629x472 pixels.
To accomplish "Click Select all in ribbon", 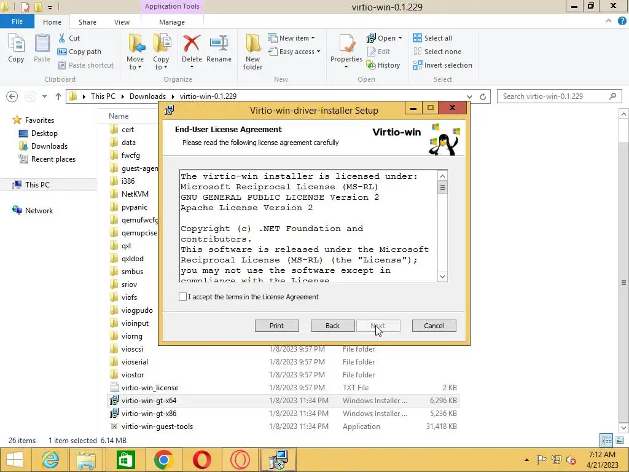I will (432, 38).
